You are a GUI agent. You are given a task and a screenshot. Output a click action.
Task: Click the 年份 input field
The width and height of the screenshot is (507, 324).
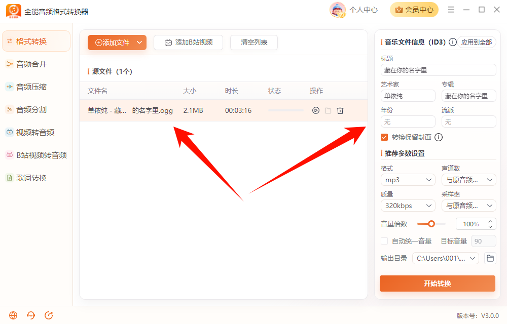click(x=408, y=121)
